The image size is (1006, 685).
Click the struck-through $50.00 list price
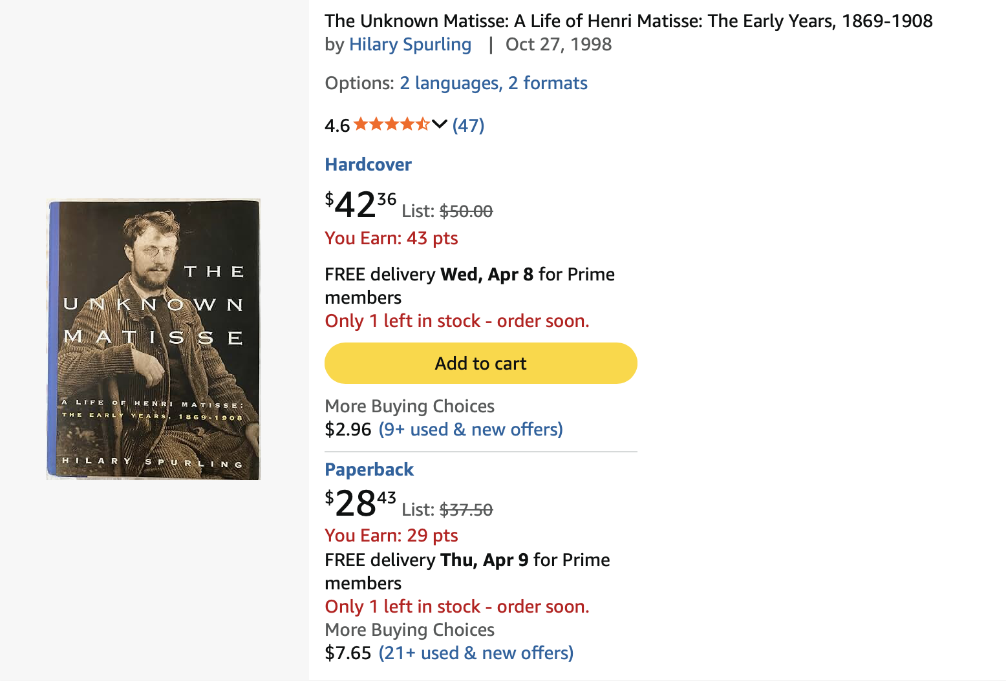[x=466, y=211]
